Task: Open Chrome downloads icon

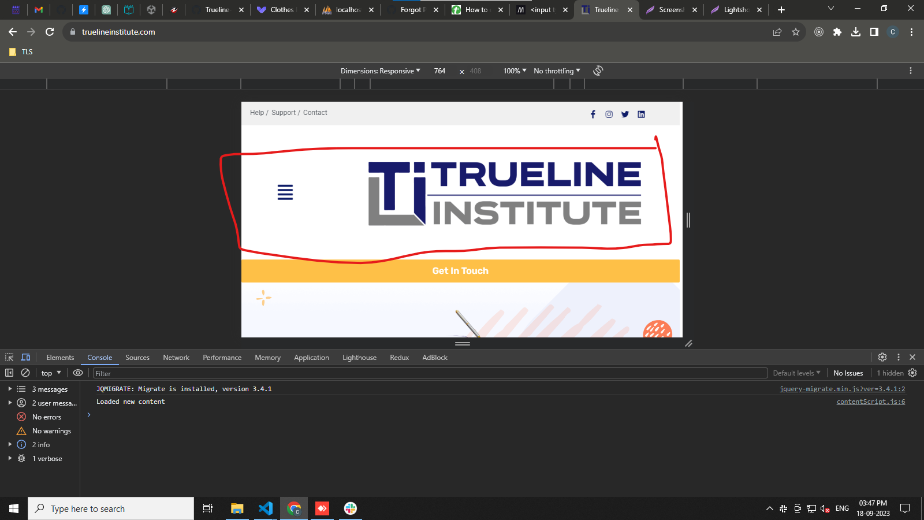Action: (x=856, y=32)
